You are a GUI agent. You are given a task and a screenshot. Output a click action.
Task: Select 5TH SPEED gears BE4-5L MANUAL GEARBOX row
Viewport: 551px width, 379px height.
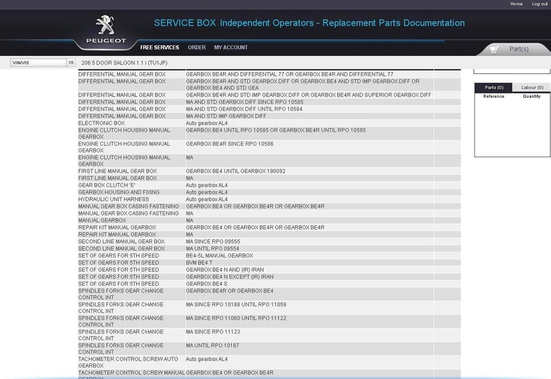click(x=269, y=255)
